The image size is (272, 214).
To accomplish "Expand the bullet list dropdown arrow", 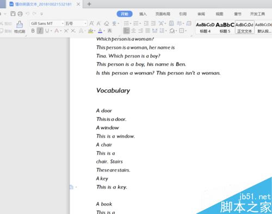I will [131, 24].
